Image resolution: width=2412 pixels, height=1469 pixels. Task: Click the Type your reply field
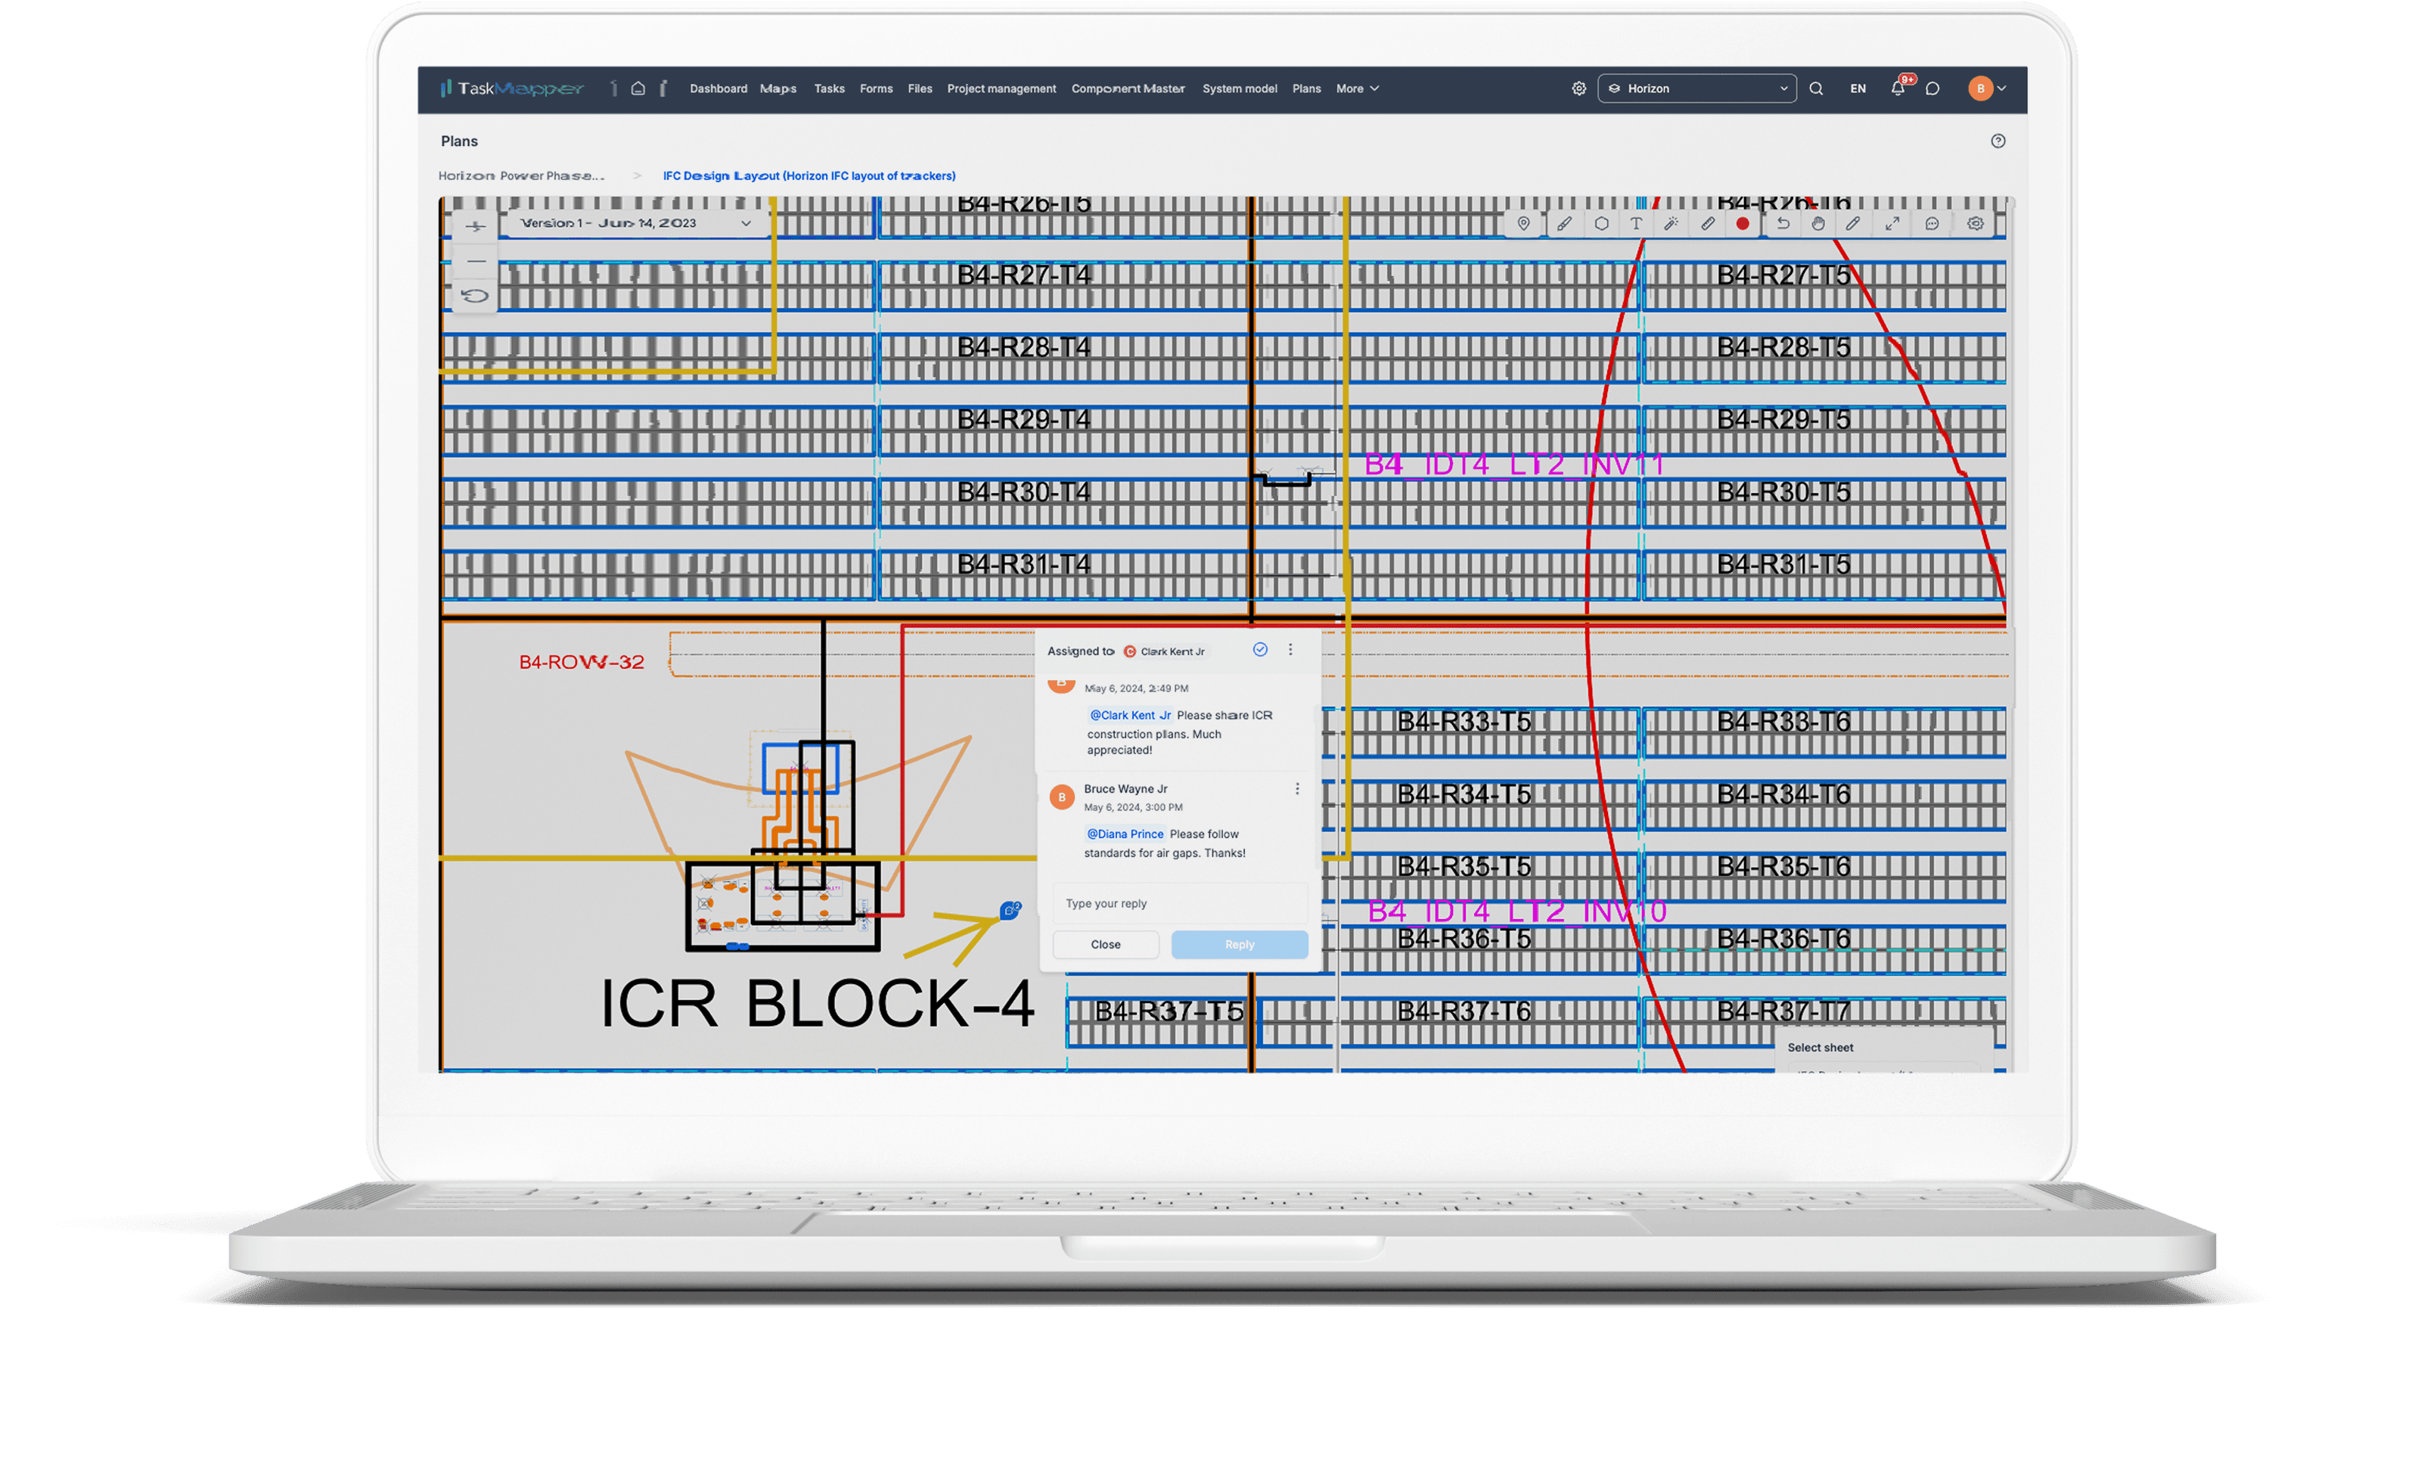tap(1178, 904)
